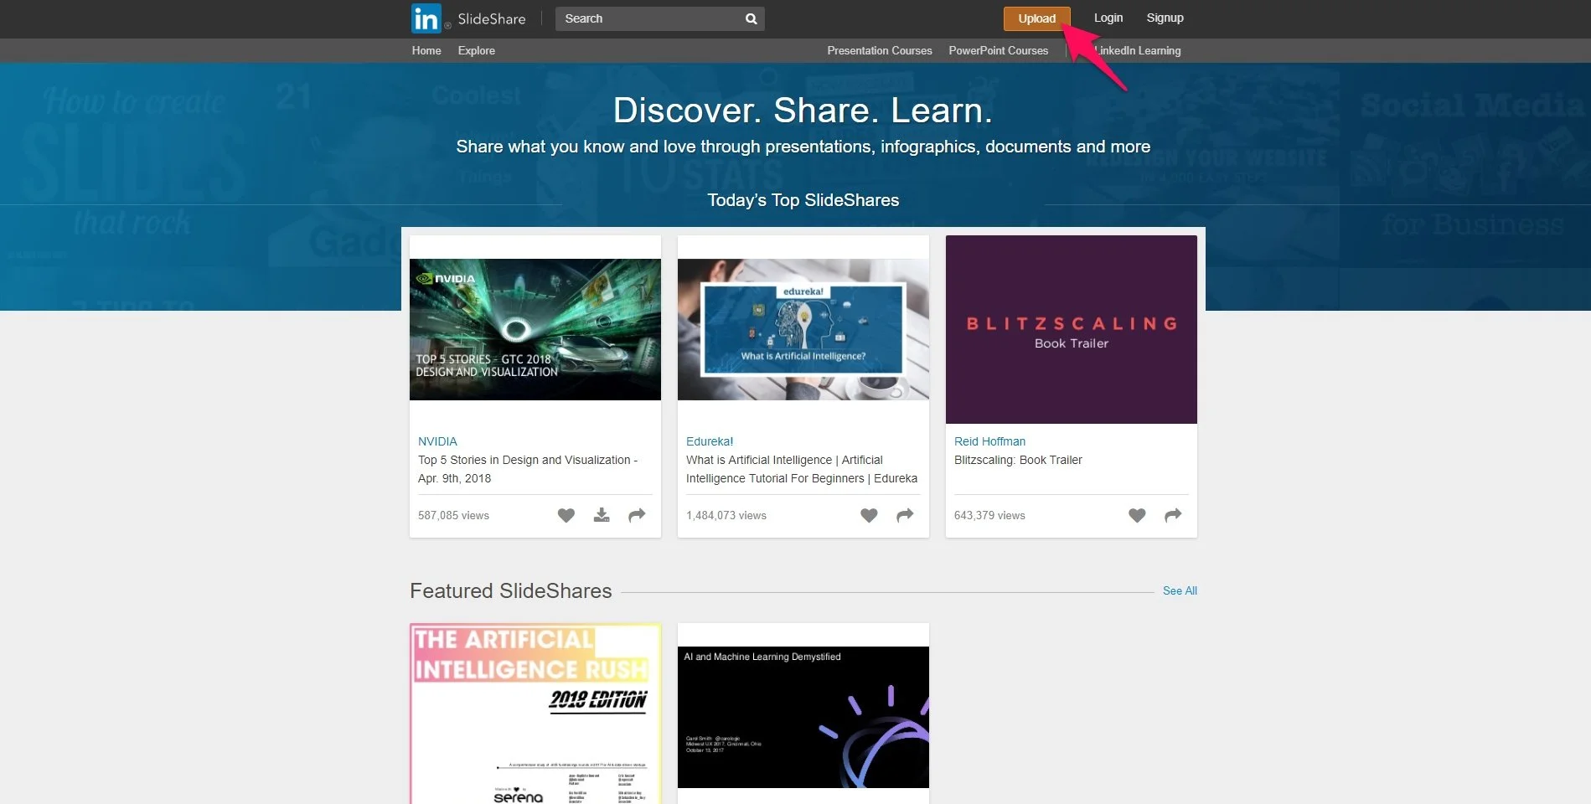Go to the Home tab
This screenshot has width=1591, height=804.
(426, 50)
